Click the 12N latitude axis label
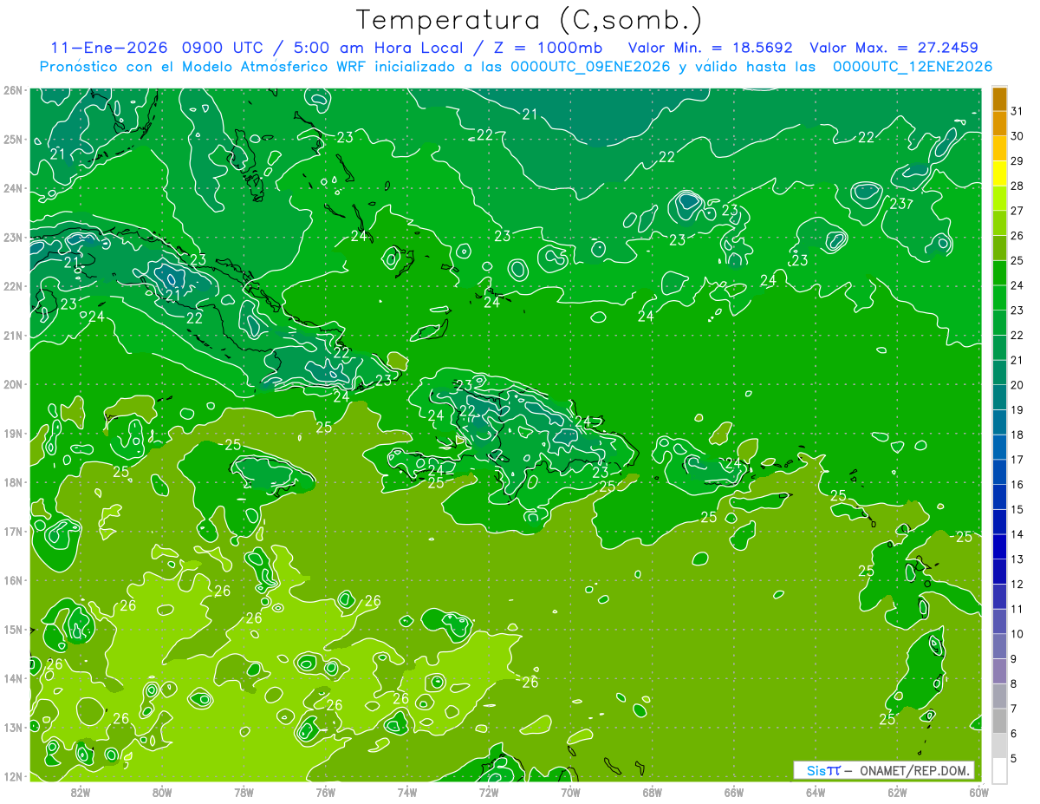This screenshot has height=804, width=1040. pyautogui.click(x=12, y=776)
